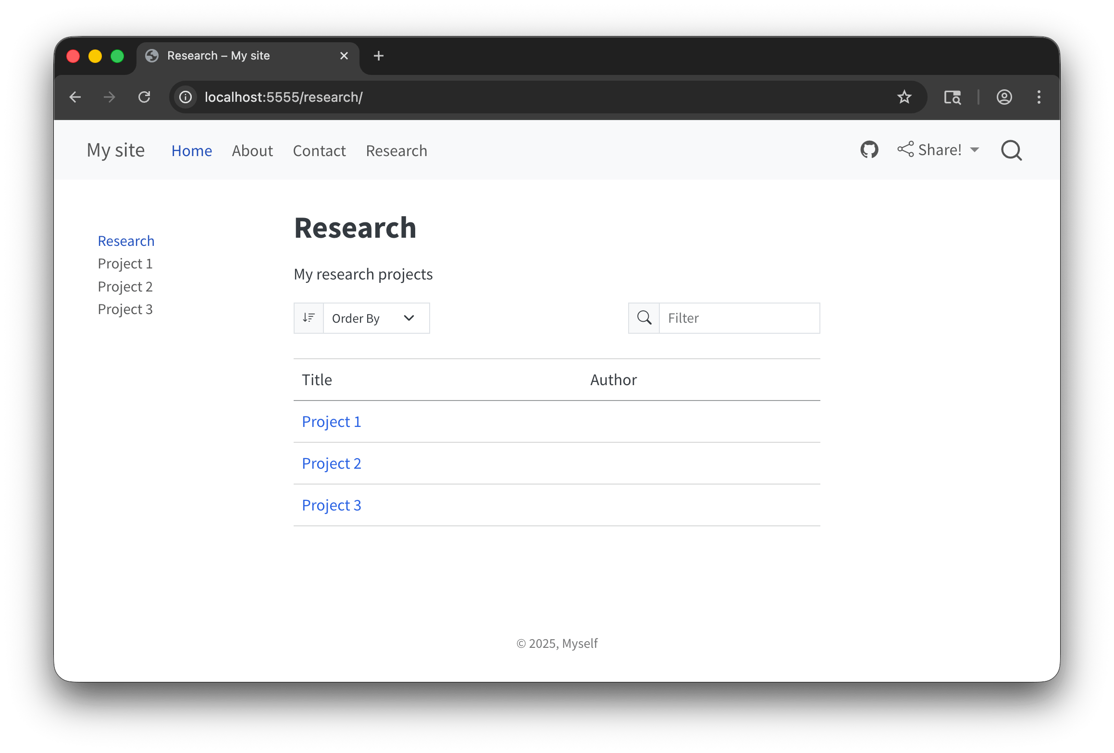1114x753 pixels.
Task: Open the GitHub icon link
Action: [x=869, y=150]
